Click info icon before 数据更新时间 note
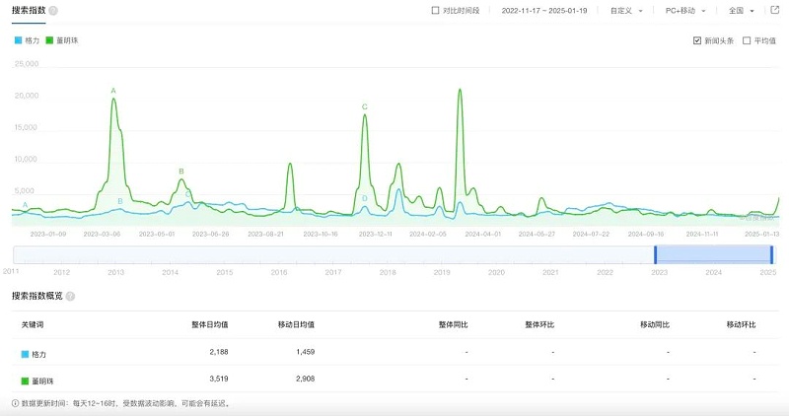Viewport: 789px width, 416px height. [15, 403]
